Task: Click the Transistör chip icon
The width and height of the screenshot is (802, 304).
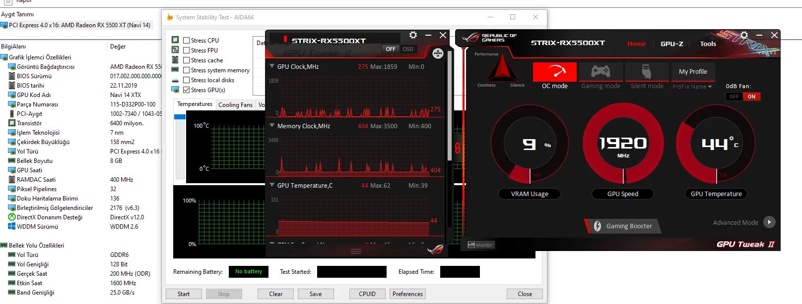Action: pos(12,123)
